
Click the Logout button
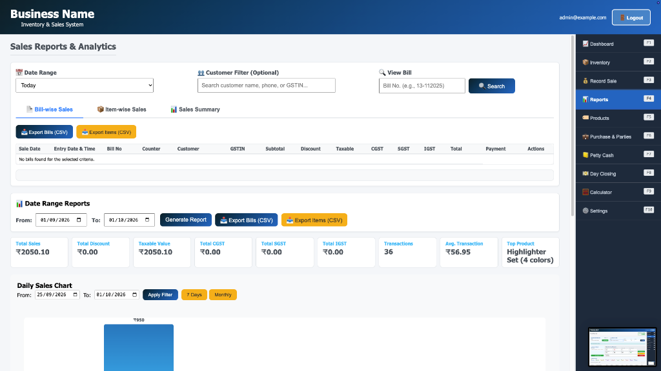click(631, 17)
